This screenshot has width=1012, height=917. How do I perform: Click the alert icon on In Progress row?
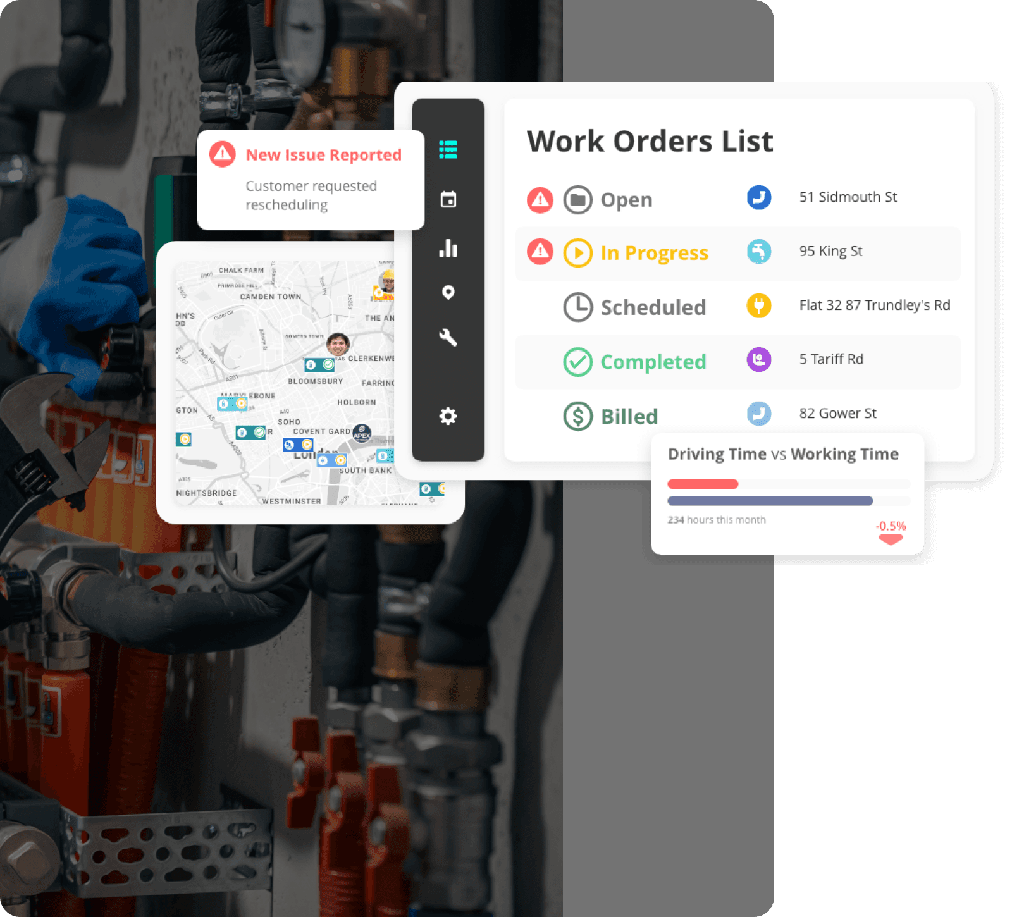540,252
